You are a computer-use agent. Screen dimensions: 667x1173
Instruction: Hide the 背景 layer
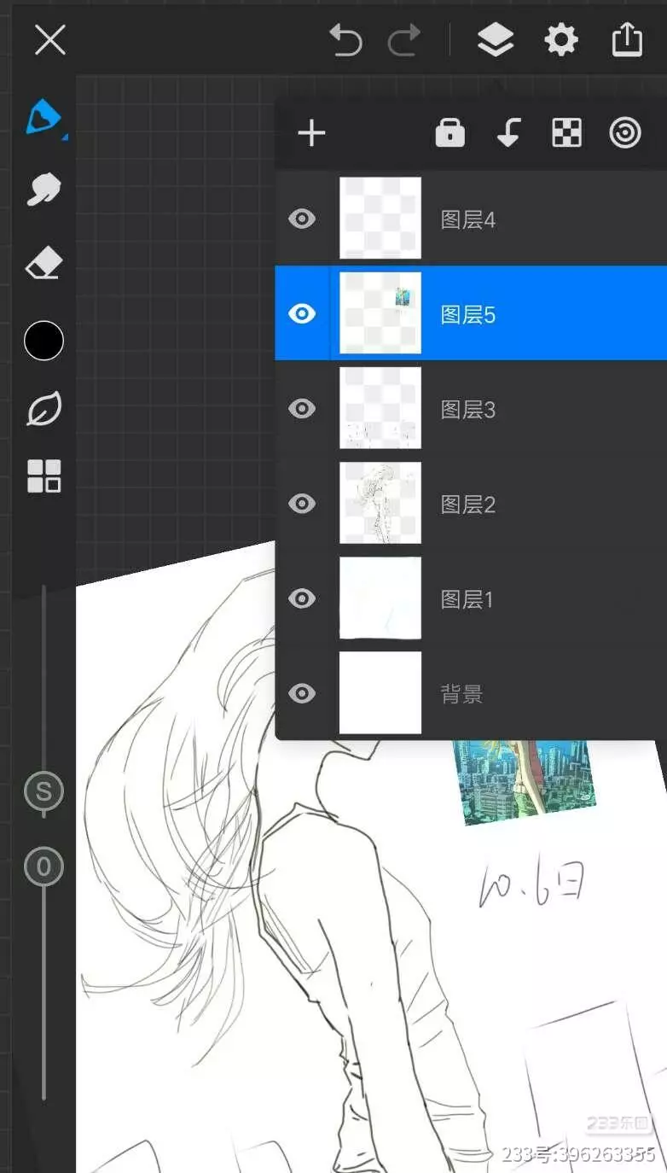(x=302, y=693)
